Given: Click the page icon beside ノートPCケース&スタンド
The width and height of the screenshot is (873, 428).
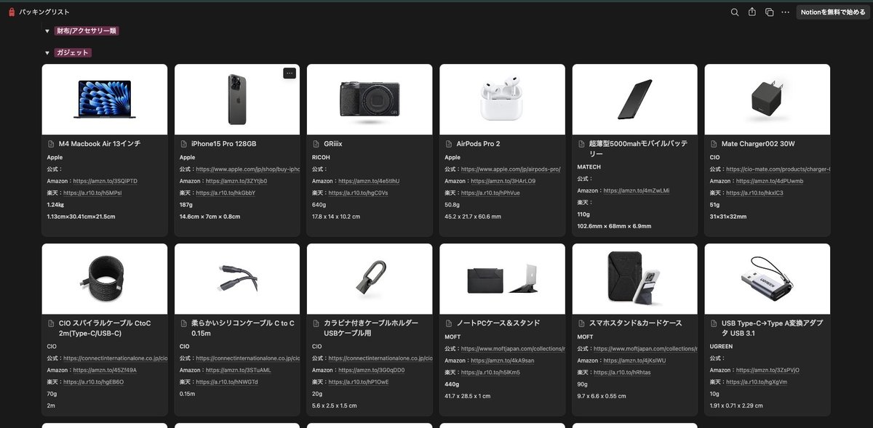Looking at the screenshot, I should pyautogui.click(x=449, y=323).
